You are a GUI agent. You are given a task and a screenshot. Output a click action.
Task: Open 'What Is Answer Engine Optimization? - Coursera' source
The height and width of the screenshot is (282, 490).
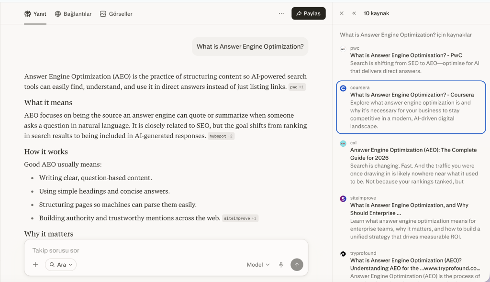(x=412, y=95)
